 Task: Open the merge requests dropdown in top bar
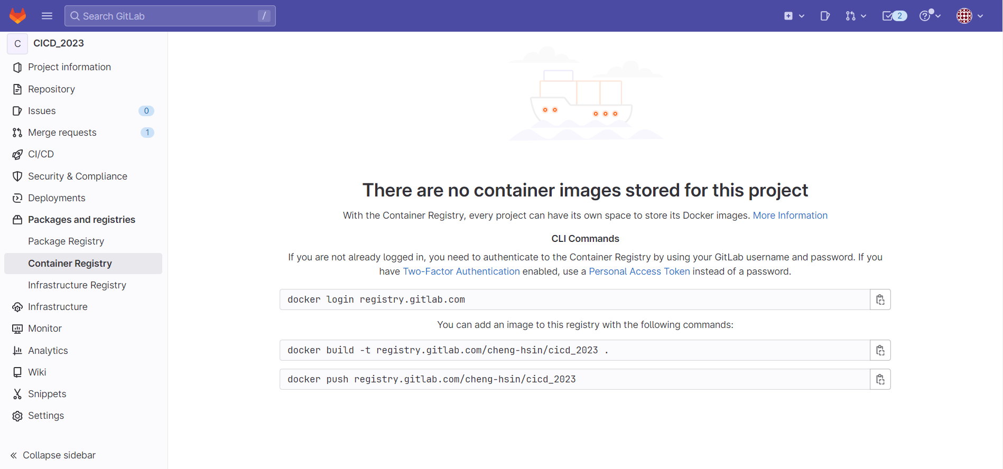[x=856, y=16]
